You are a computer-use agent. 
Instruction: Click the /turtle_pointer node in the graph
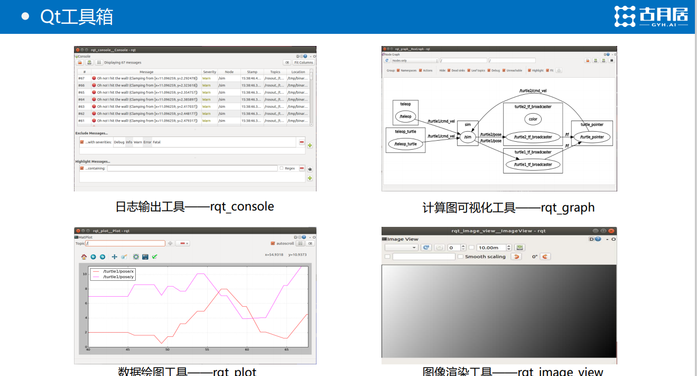(x=592, y=137)
